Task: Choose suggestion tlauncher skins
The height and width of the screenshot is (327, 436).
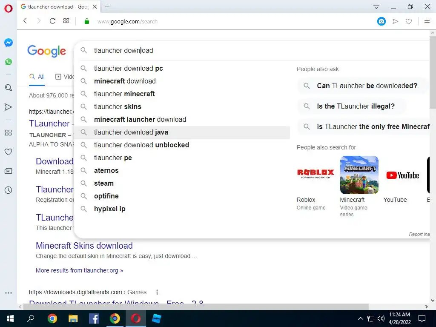Action: point(182,107)
